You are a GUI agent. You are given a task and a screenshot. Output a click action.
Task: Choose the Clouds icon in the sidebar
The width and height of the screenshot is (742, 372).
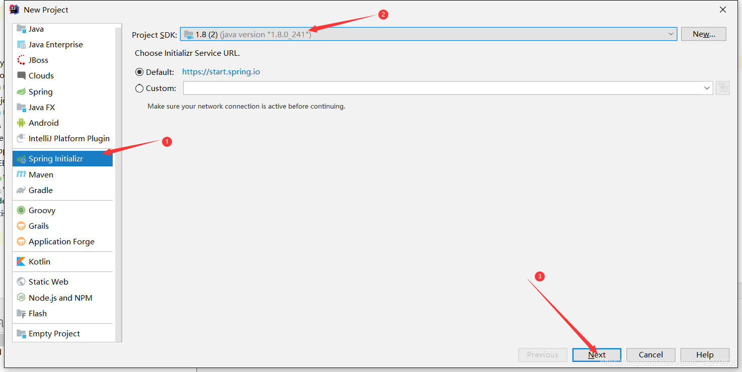pyautogui.click(x=21, y=75)
